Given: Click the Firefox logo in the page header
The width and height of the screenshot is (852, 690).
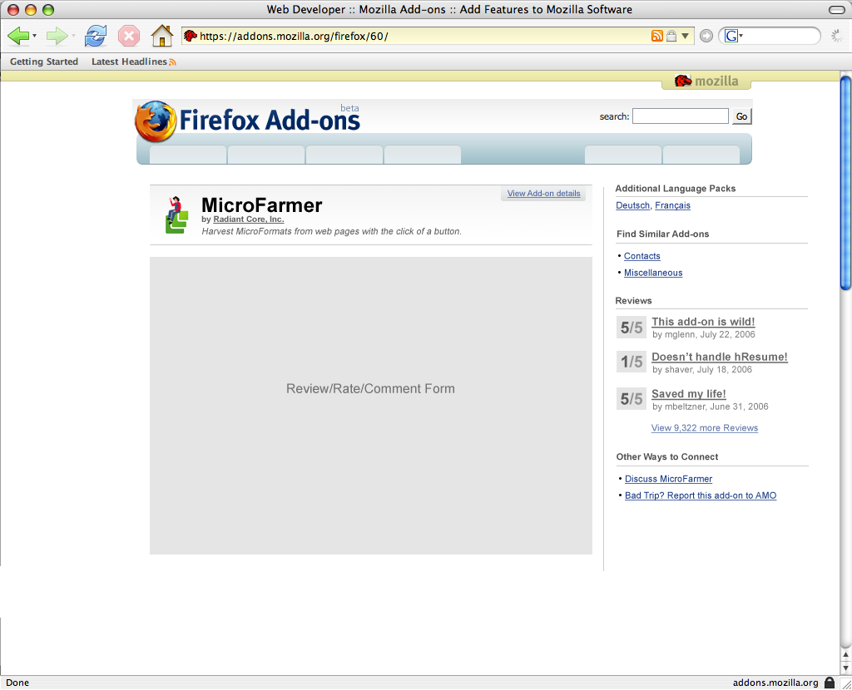Looking at the screenshot, I should click(x=156, y=121).
